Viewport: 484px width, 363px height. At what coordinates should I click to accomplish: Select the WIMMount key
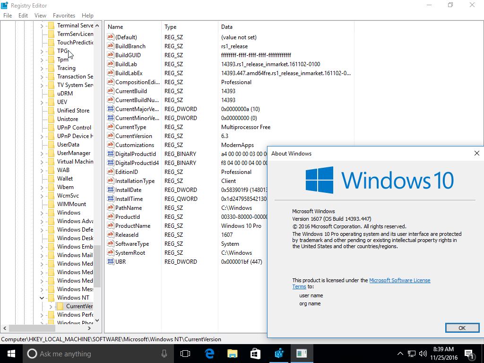(x=72, y=204)
